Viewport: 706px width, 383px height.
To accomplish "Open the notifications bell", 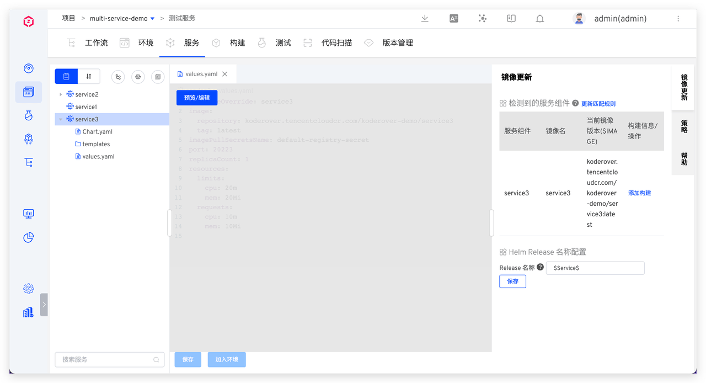I will (x=540, y=18).
